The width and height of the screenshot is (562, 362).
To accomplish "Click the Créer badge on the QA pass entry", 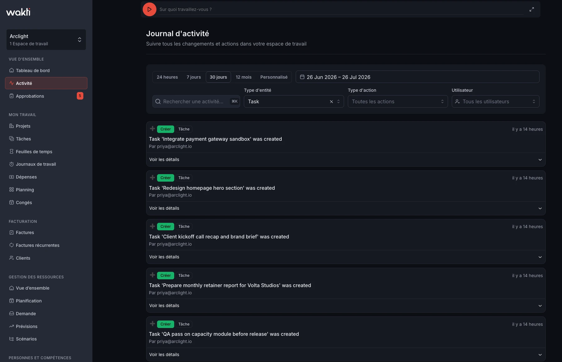I will click(x=165, y=324).
